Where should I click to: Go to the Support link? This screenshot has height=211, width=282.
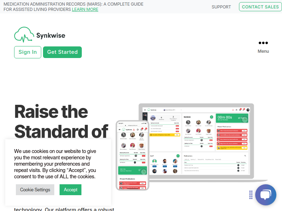coord(221,7)
